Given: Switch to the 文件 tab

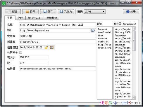Looking at the screenshot, I should point(20,18).
